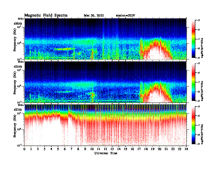Click "Frequency (Hz)" label of dH/dt panel
The height and width of the screenshot is (171, 222).
(15, 40)
